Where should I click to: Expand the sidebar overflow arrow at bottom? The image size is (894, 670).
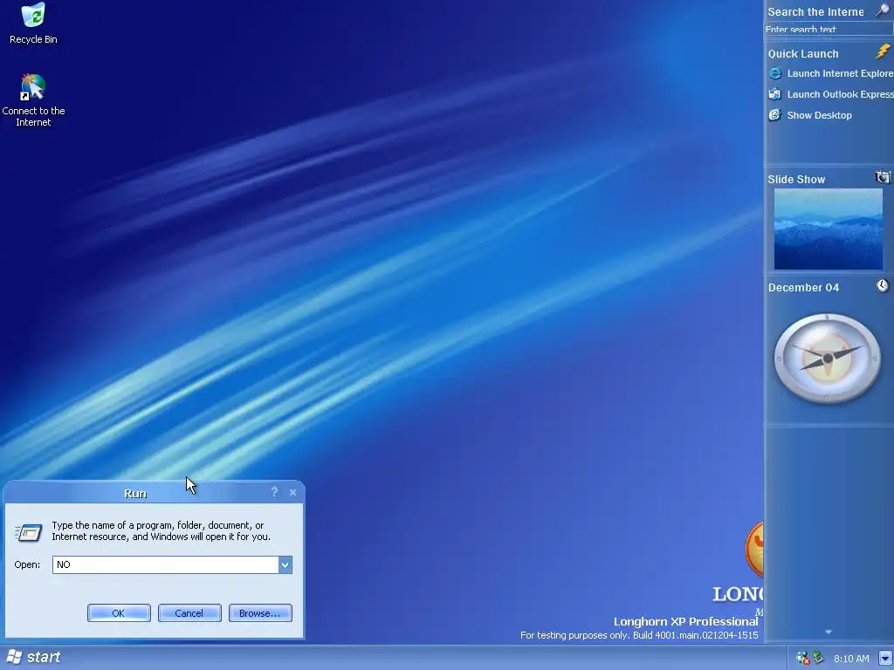click(829, 632)
